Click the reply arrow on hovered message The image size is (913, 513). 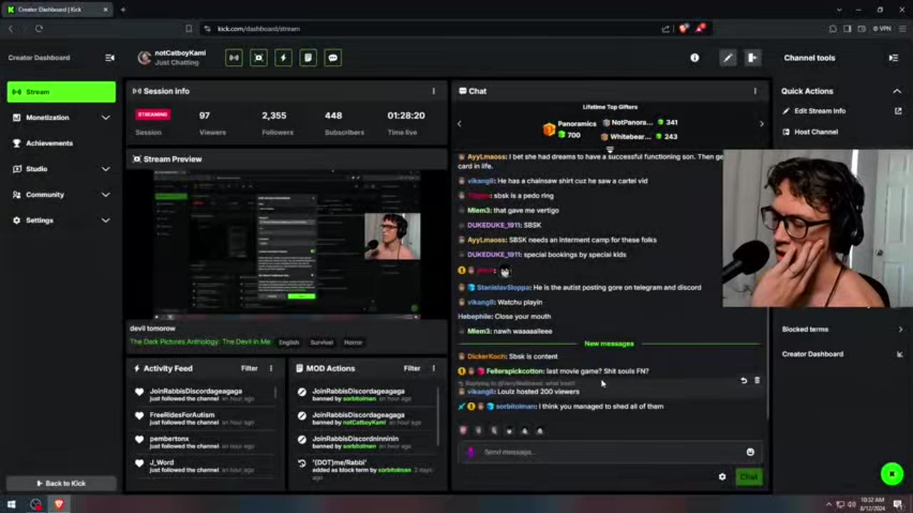pyautogui.click(x=743, y=380)
